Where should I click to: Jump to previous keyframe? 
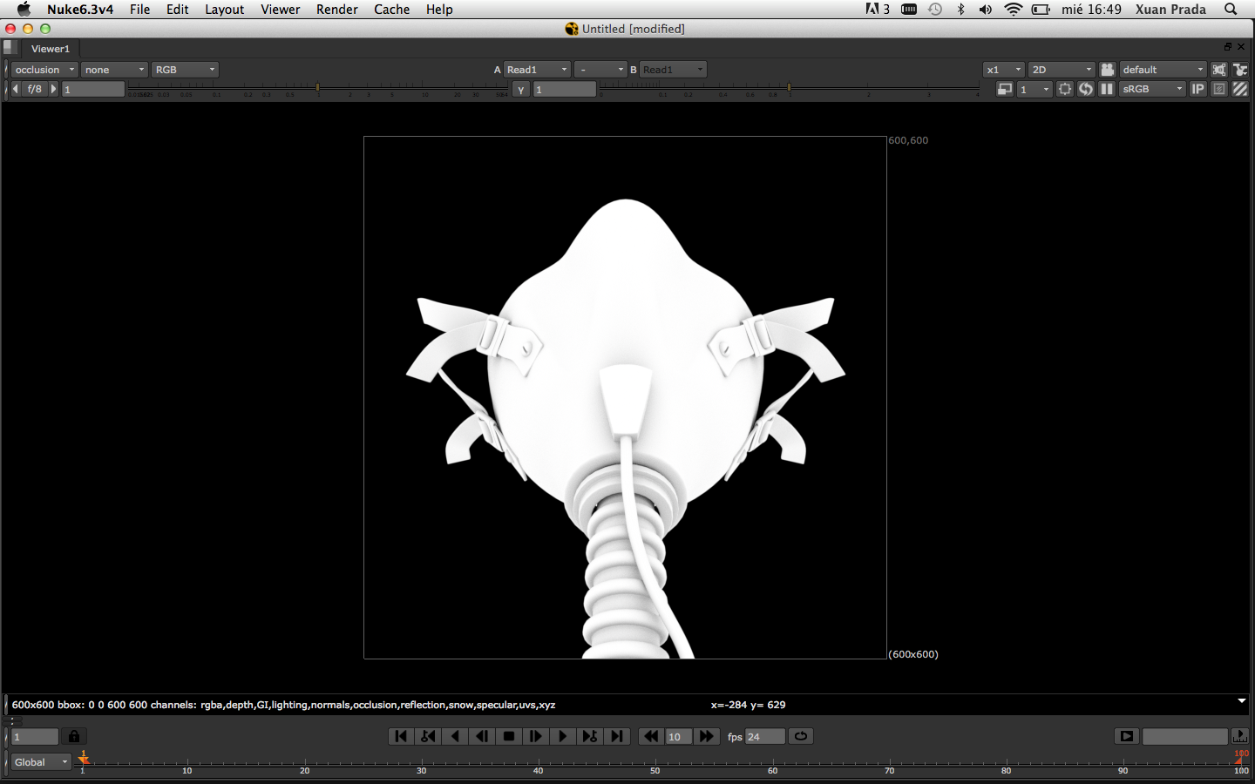pos(428,737)
